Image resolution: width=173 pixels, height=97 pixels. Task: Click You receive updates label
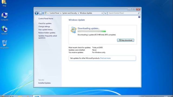pos(76,53)
